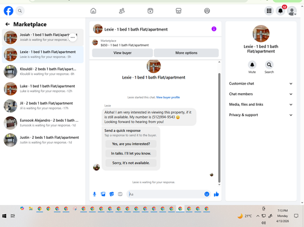Open Jil's 2 beds 1 bath conversation

tap(43, 106)
